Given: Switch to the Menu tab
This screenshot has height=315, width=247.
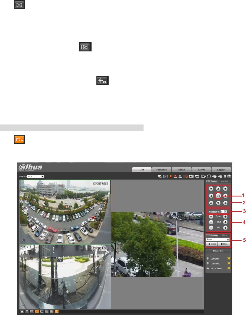Looking at the screenshot, I should coord(225,235).
